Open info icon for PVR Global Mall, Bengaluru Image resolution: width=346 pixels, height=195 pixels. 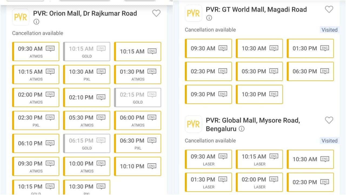(242, 129)
